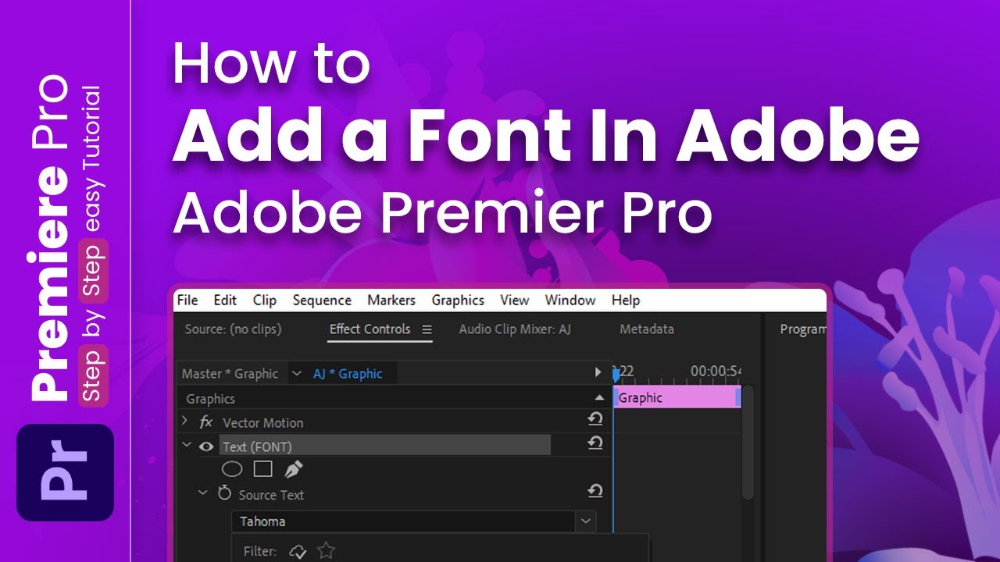Toggle the fx icon for Vector Motion
The height and width of the screenshot is (562, 1000).
point(206,422)
